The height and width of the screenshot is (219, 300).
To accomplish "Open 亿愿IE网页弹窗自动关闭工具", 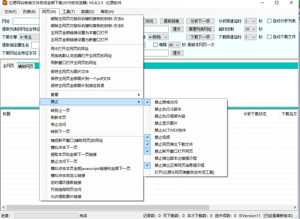I will click(186, 172).
